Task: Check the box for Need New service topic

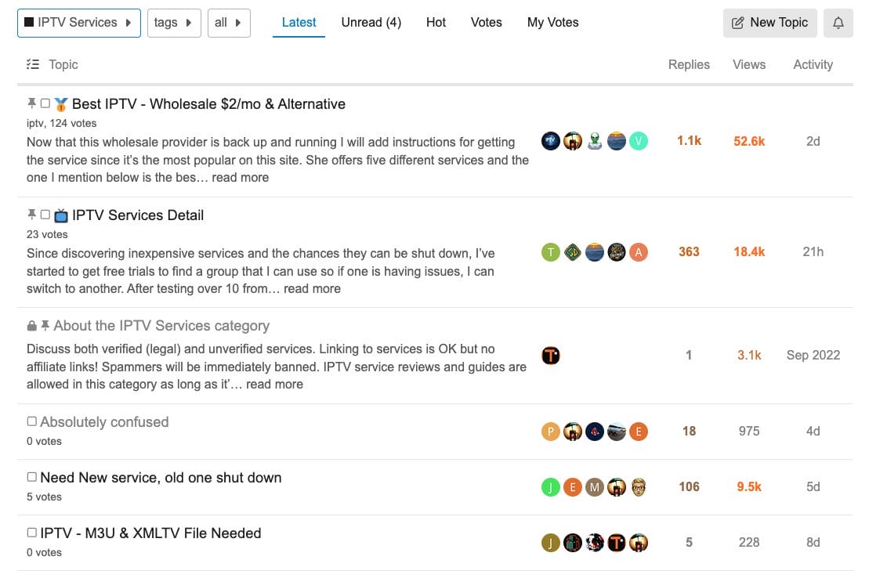Action: click(x=32, y=477)
